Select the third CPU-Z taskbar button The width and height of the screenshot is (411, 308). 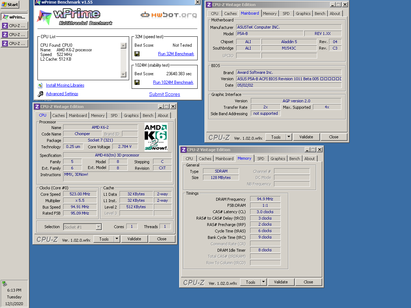click(14, 43)
